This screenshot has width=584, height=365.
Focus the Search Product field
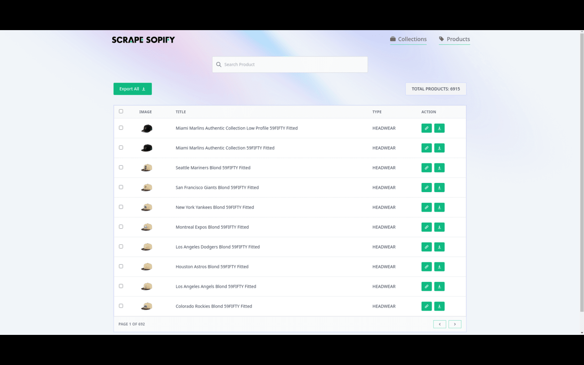click(290, 64)
